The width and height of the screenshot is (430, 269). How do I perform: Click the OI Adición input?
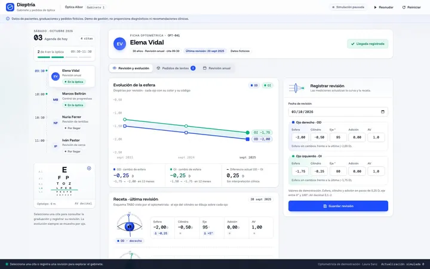point(357,171)
